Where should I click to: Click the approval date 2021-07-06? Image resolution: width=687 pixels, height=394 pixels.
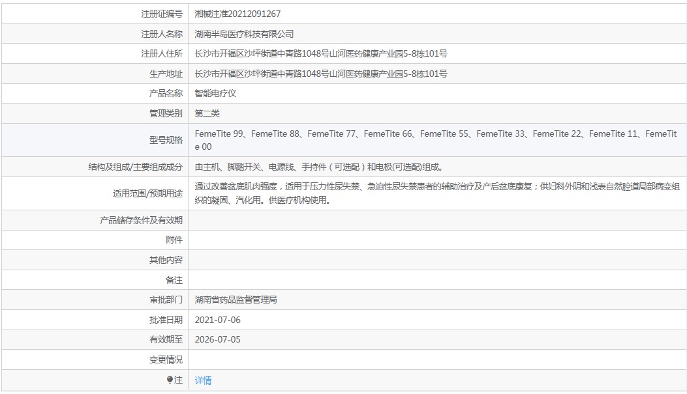tap(217, 320)
